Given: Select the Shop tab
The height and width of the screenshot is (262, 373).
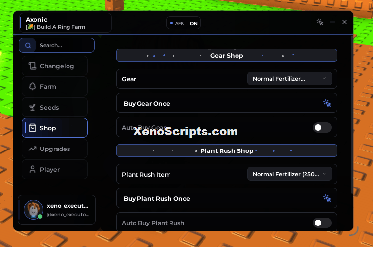Looking at the screenshot, I should coord(55,128).
